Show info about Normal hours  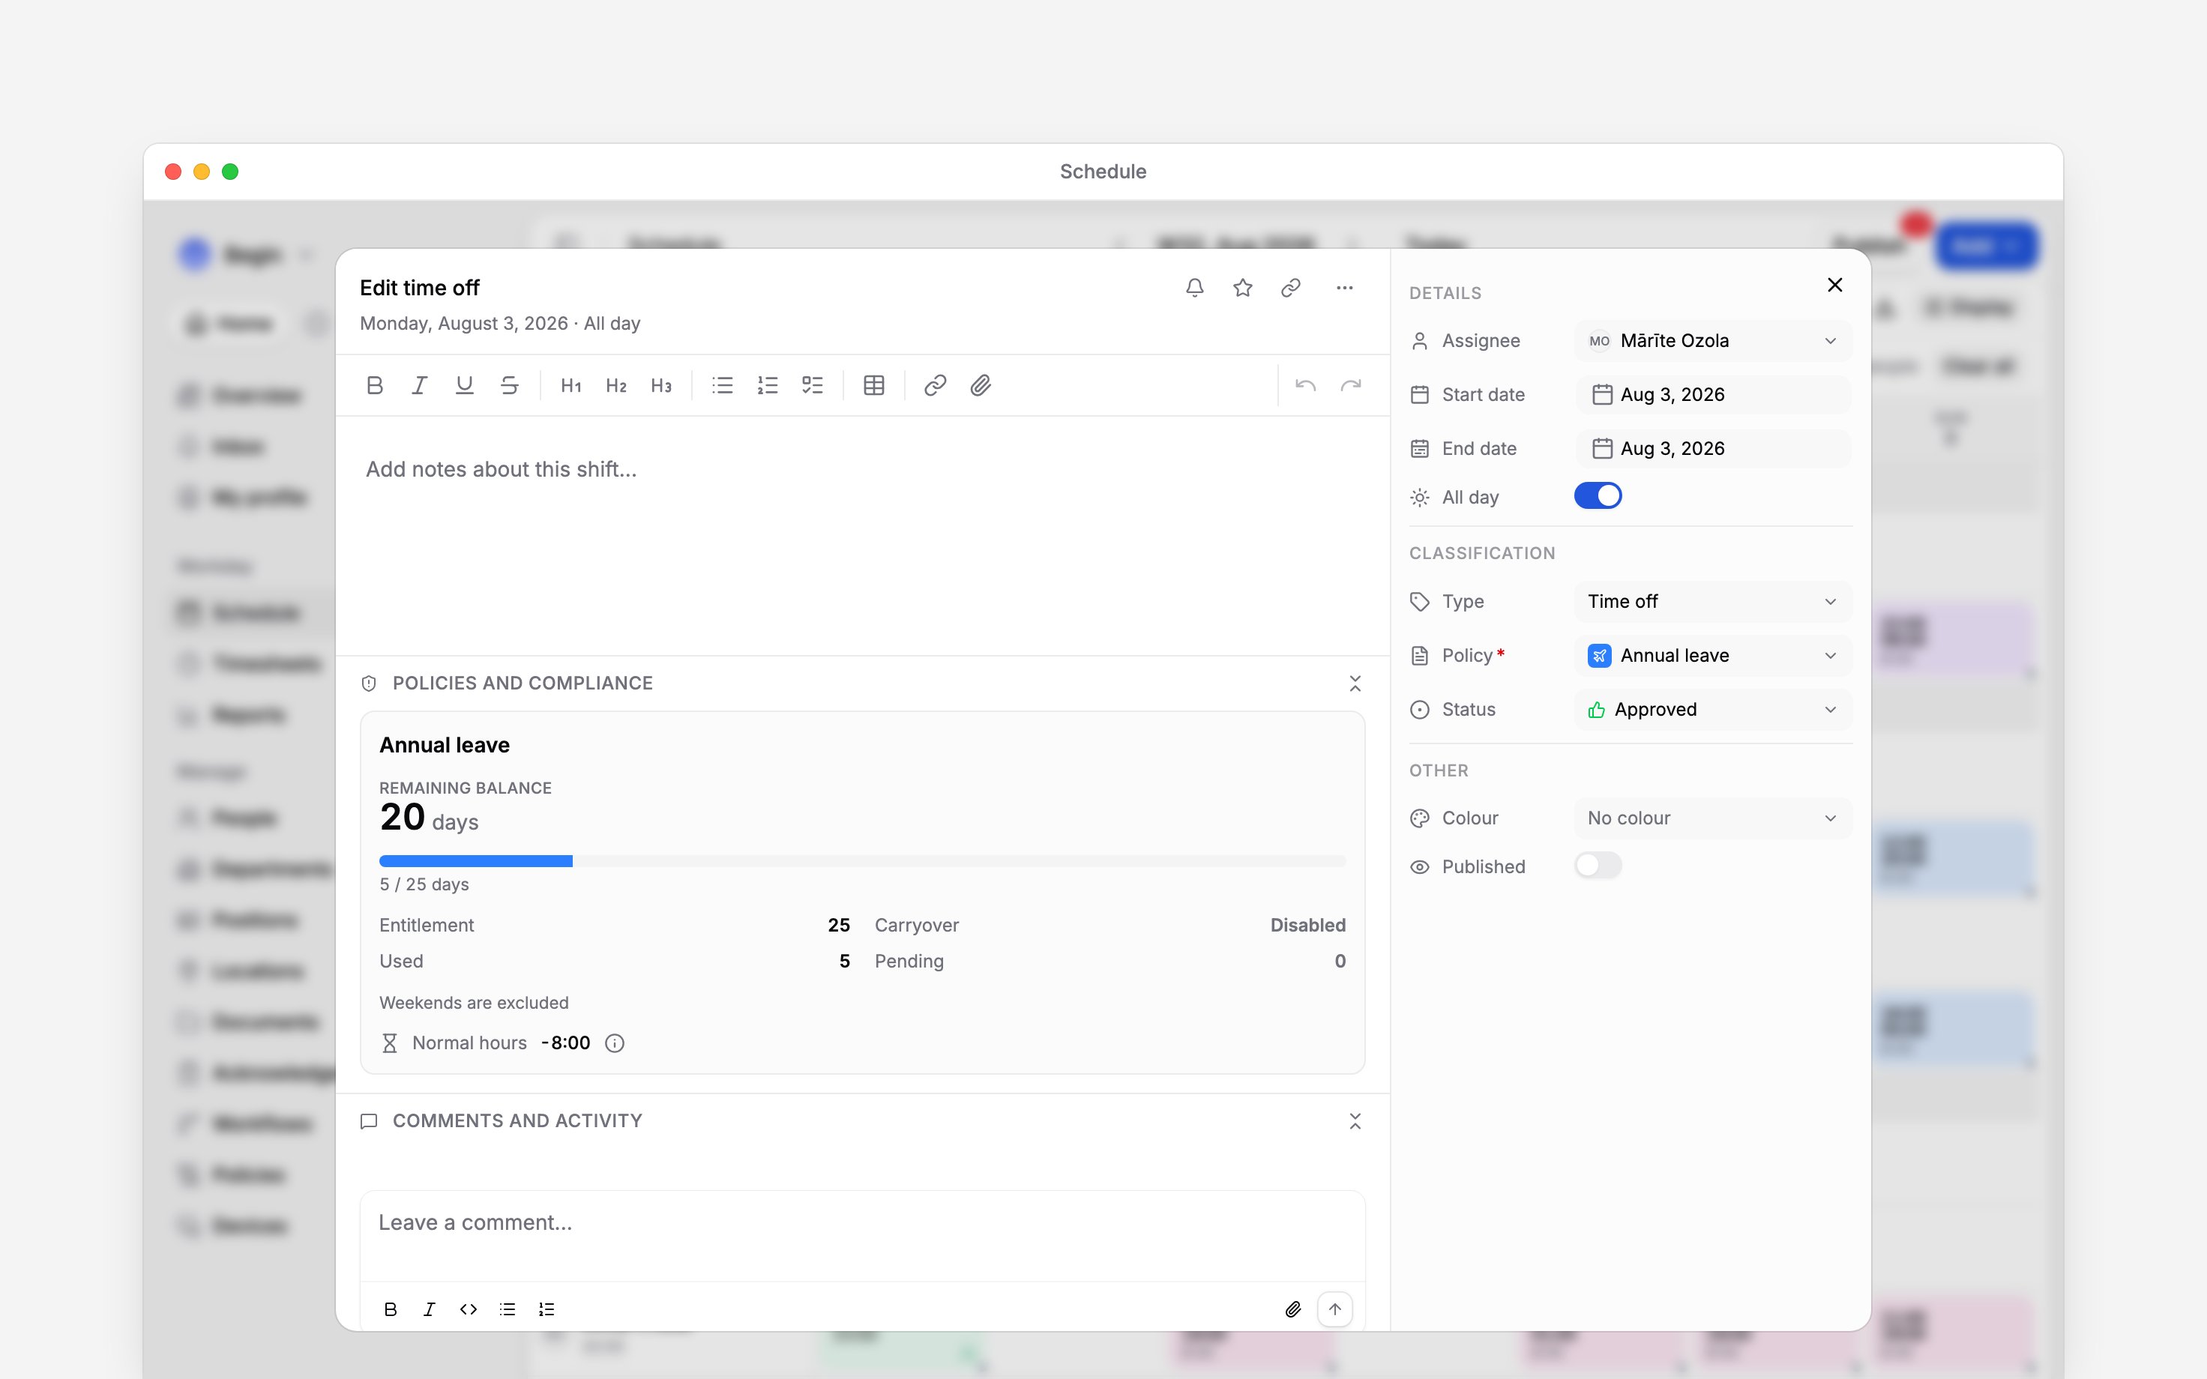[x=615, y=1043]
